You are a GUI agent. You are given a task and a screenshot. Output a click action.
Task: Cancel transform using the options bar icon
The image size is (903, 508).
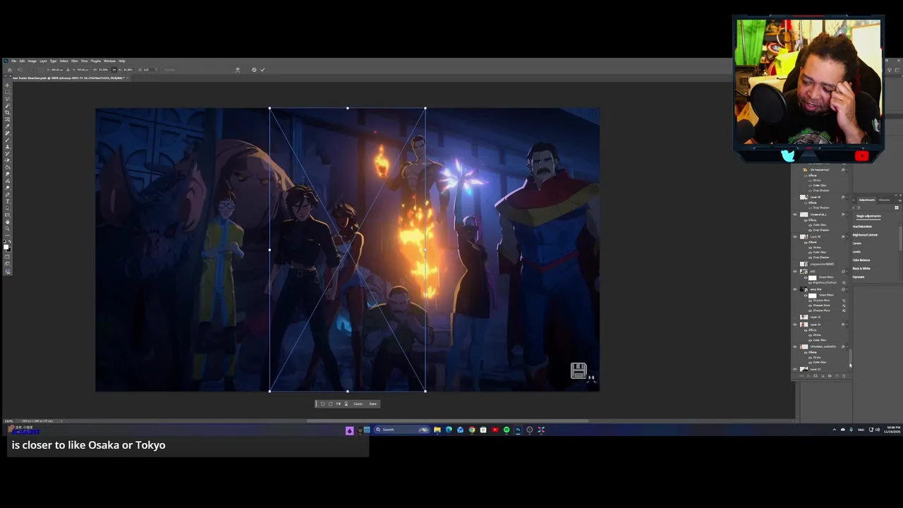pos(254,70)
